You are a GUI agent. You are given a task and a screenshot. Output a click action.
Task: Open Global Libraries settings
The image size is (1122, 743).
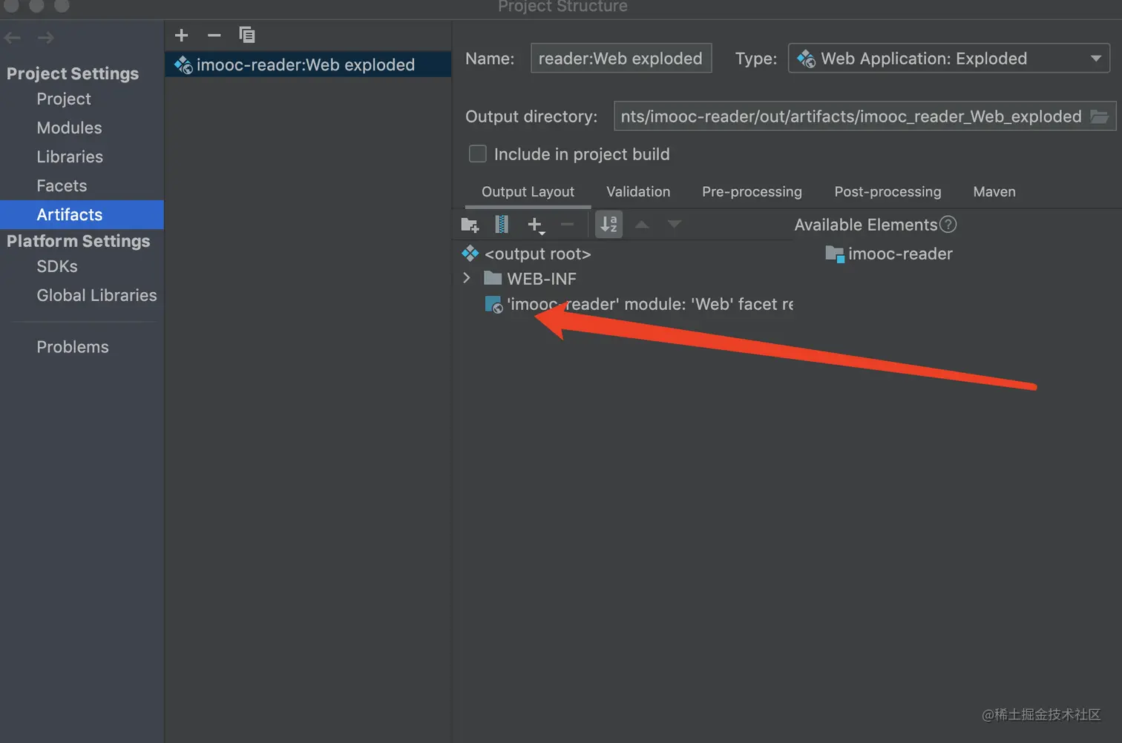96,295
